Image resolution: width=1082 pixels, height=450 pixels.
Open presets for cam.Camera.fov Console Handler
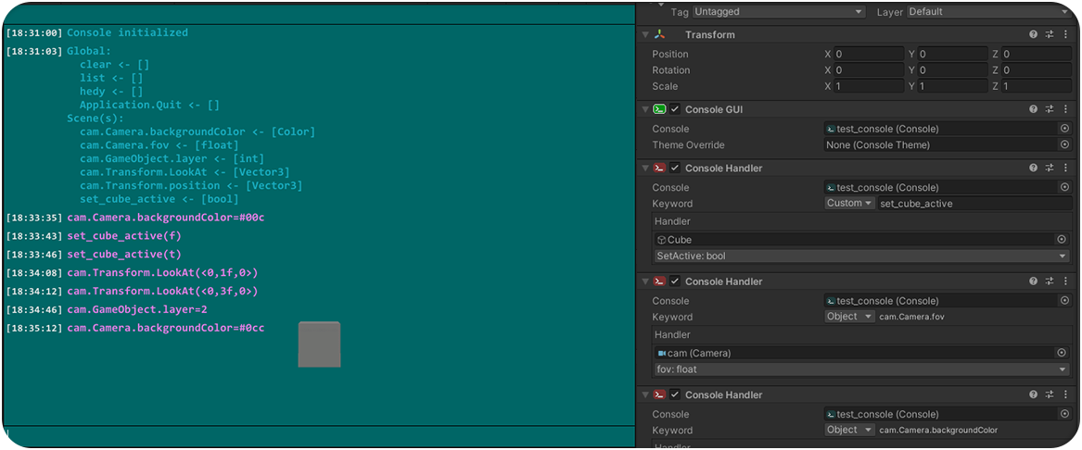[1049, 281]
